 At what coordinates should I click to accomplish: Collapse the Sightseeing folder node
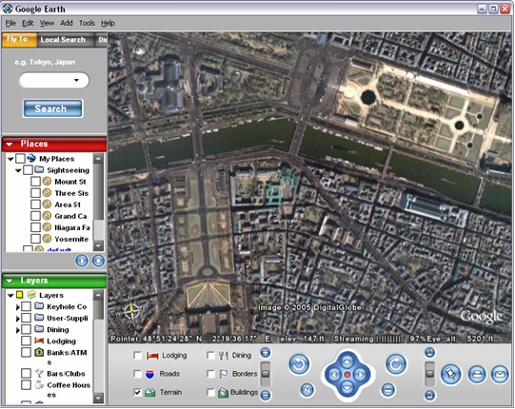pyautogui.click(x=18, y=170)
